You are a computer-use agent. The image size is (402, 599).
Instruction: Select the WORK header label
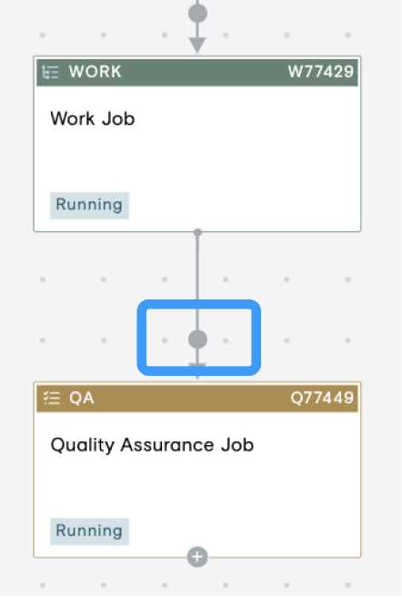[x=95, y=72]
